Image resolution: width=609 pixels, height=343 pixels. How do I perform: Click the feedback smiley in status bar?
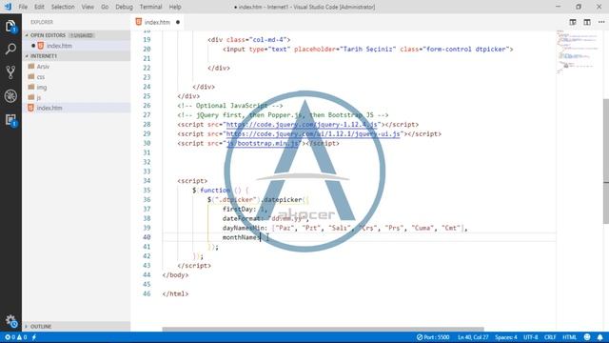coord(587,337)
